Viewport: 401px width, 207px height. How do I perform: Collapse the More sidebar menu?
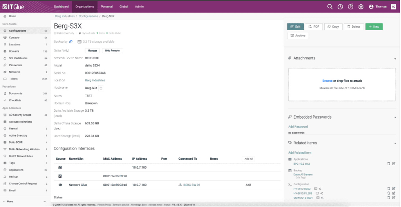(x=45, y=201)
